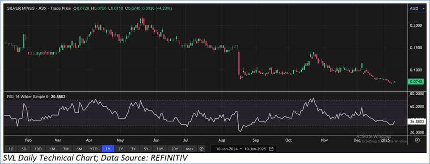Select the 2Y time range
The height and width of the screenshot is (164, 430).
coord(121,149)
